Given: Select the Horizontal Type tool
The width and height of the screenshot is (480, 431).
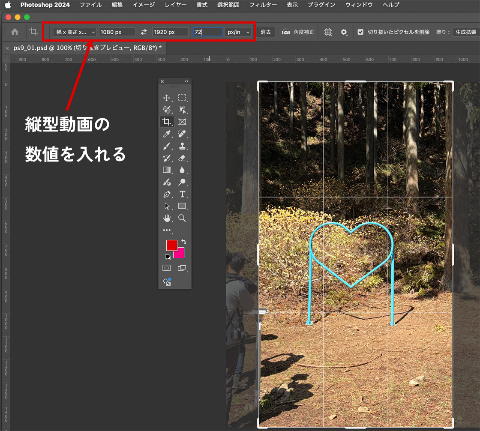Looking at the screenshot, I should point(182,194).
